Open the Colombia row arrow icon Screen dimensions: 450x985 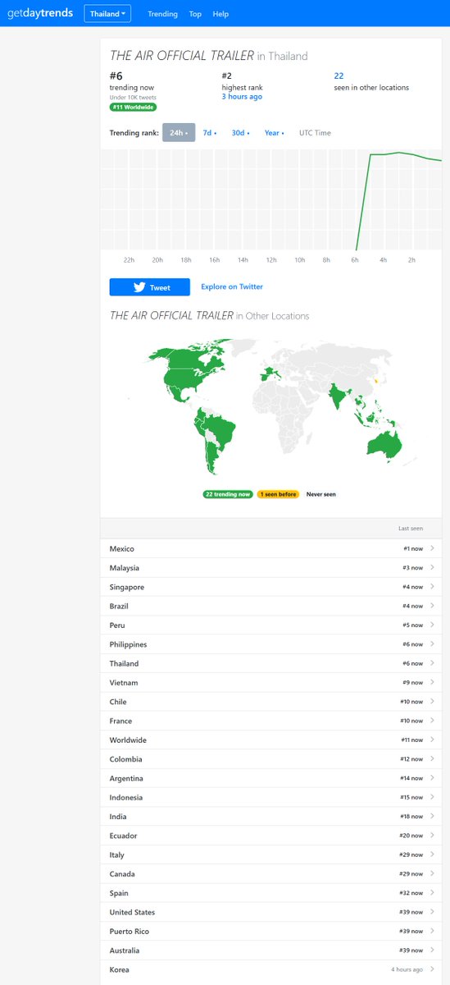[x=432, y=759]
